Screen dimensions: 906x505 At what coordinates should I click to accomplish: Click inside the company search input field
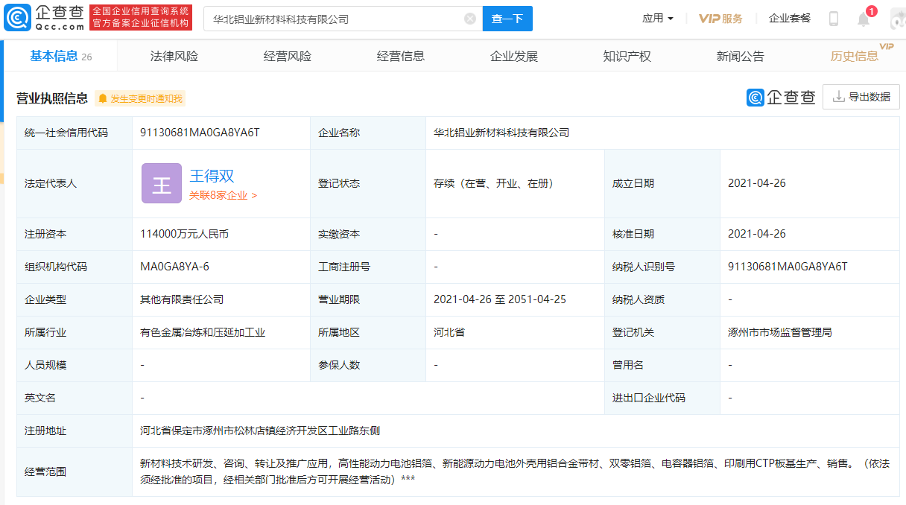click(x=335, y=18)
